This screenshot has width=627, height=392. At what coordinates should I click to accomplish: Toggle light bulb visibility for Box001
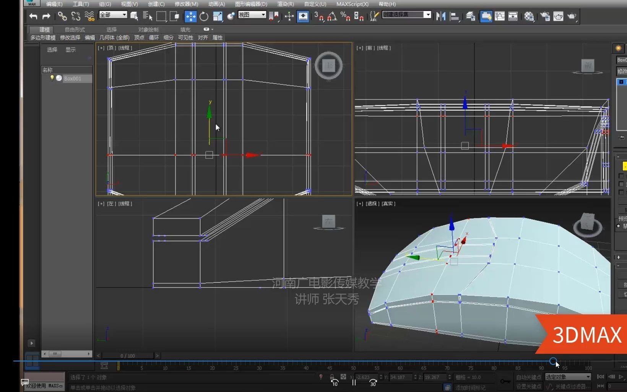coord(52,78)
